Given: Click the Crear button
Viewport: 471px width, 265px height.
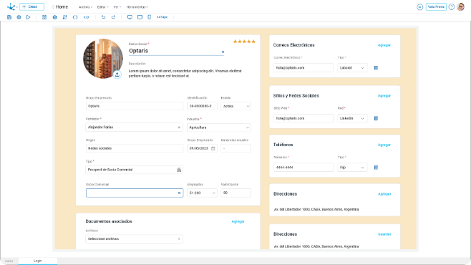Looking at the screenshot, I should click(31, 6).
